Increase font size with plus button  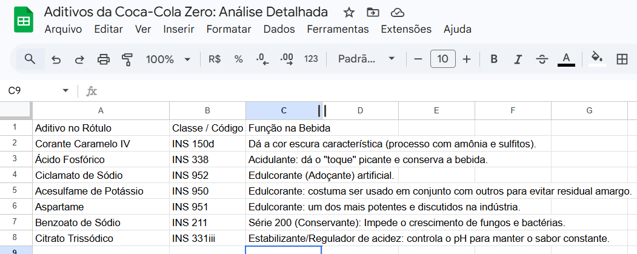pos(467,59)
